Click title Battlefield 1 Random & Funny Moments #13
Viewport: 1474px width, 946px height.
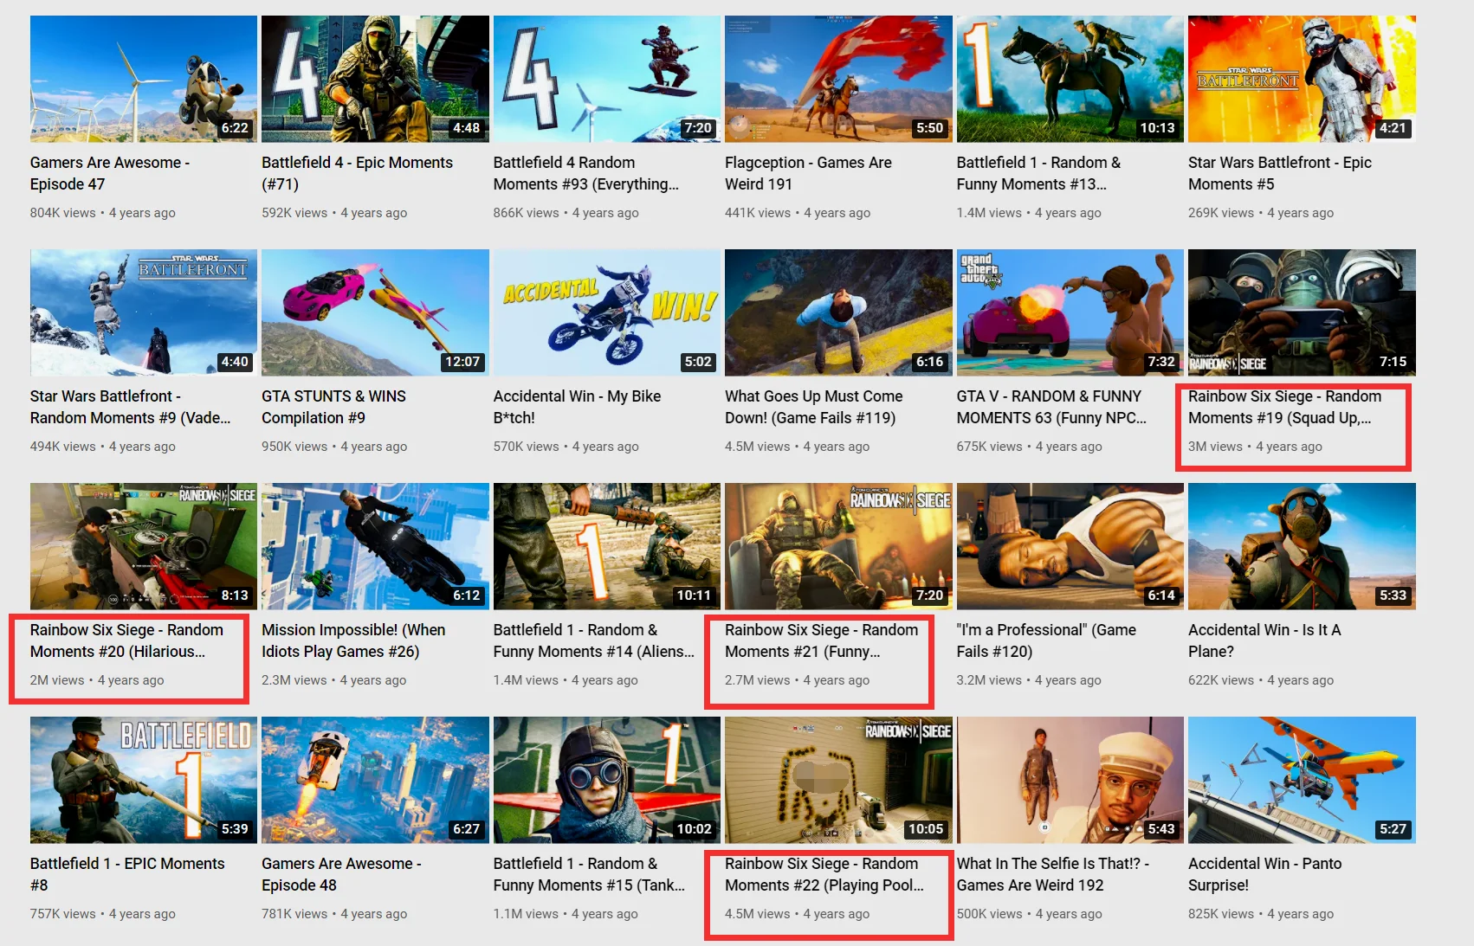click(1038, 173)
